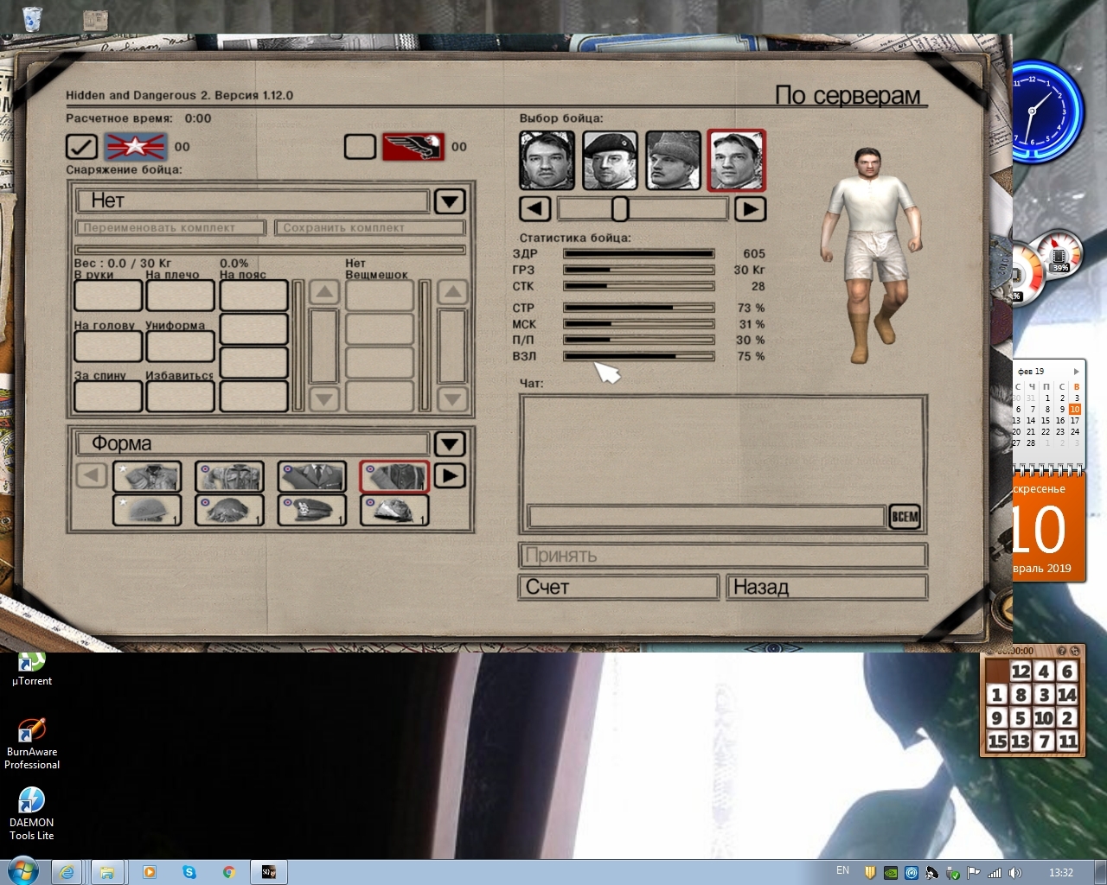
Task: Open the equipment set dropdown showing Нет
Action: (450, 201)
